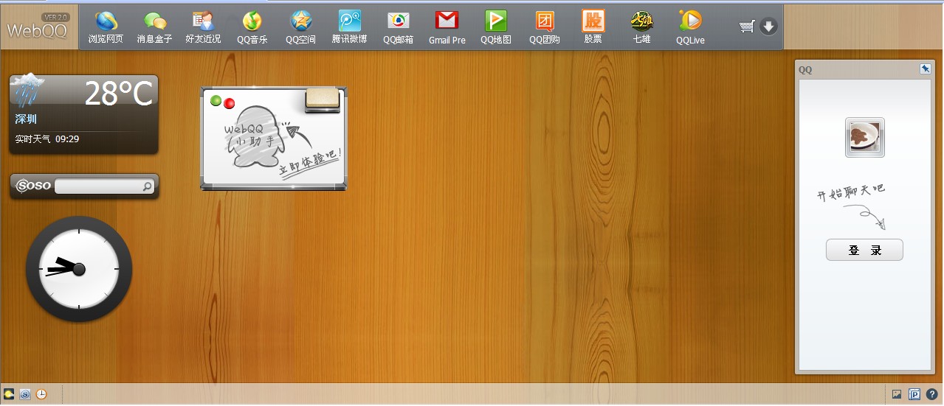Viewport: 944px width, 406px height.
Task: Click the Soso search magnifier button
Action: pyautogui.click(x=148, y=186)
